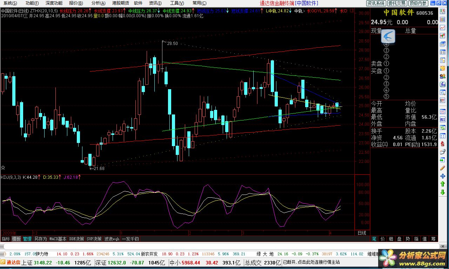
Task: Select the 模板 tab below chart
Action: coord(16,239)
